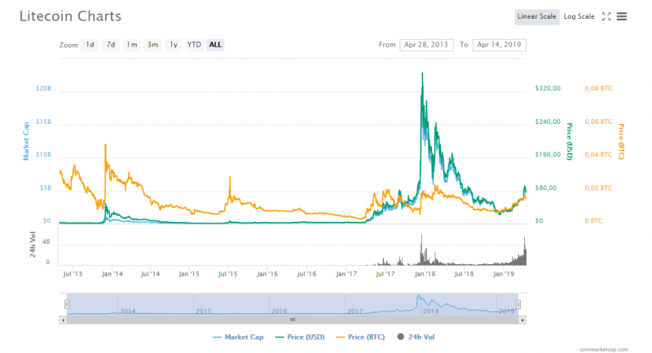Click the Jul '13 x-axis label
Screen dimensions: 652x353
[x=73, y=274]
